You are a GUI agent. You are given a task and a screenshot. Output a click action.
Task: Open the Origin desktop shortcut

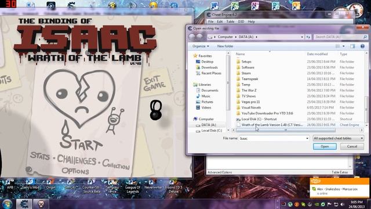(x=50, y=185)
